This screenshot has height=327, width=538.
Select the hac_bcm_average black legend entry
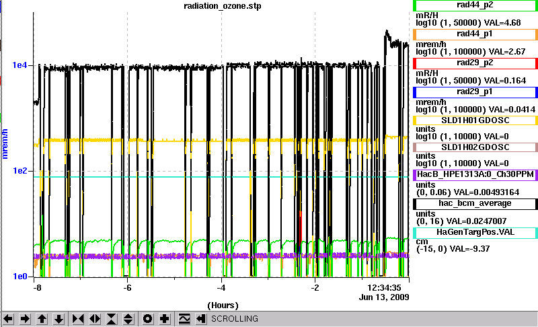click(x=475, y=203)
